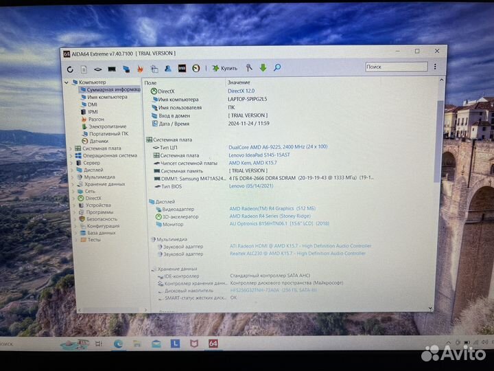The image size is (494, 371).
Task: Open the Mail app from taskbar
Action: 156,344
